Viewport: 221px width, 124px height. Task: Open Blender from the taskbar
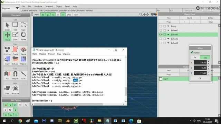68,121
